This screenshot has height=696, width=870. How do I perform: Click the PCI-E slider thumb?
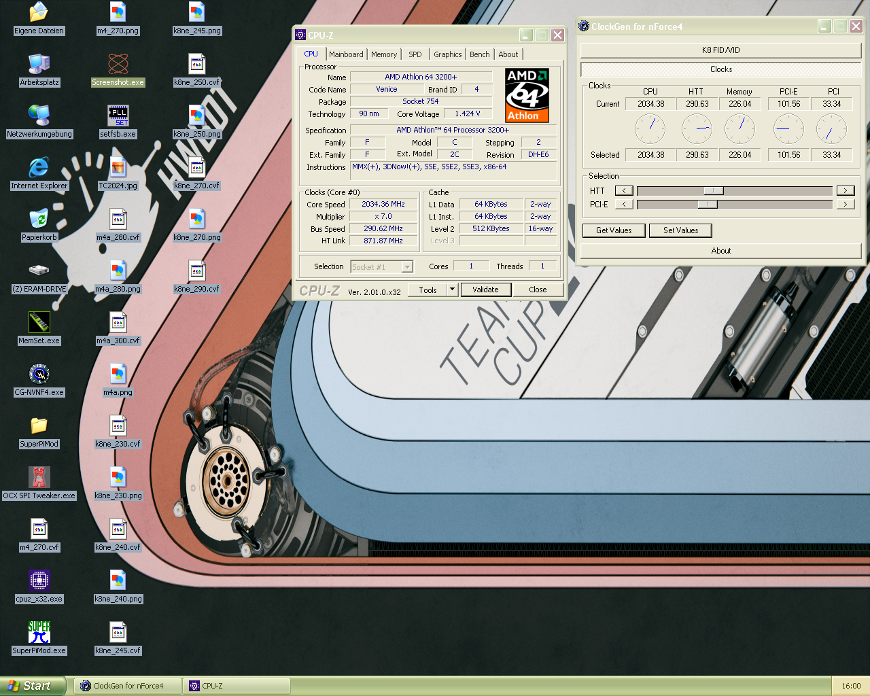(707, 205)
